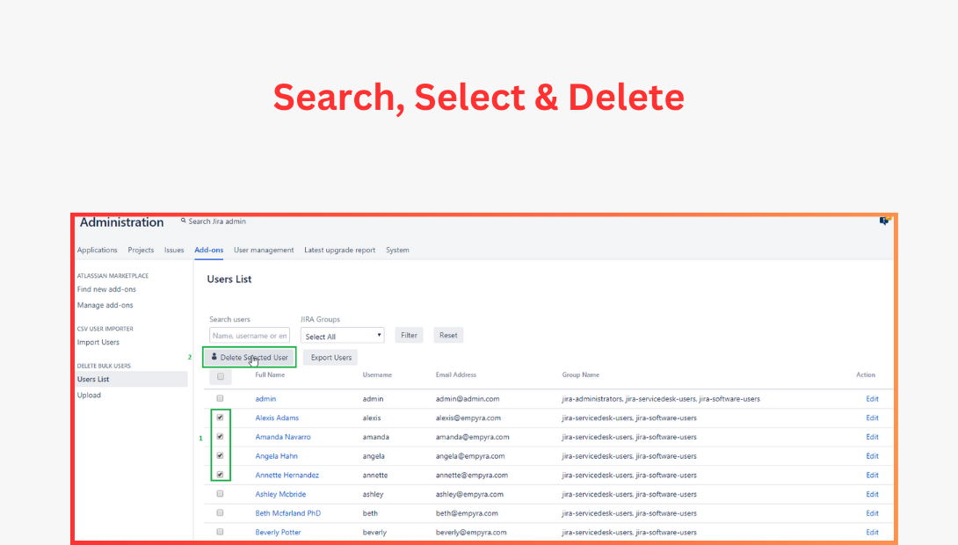
Task: Open Upload in sidebar
Action: point(89,395)
